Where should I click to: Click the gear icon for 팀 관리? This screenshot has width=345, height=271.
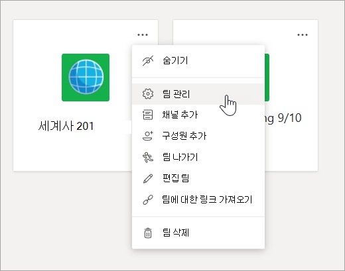point(148,94)
